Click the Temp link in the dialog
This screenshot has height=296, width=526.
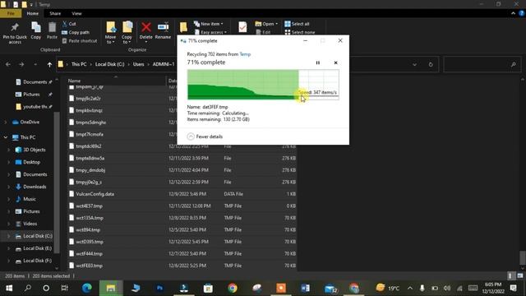pos(245,54)
